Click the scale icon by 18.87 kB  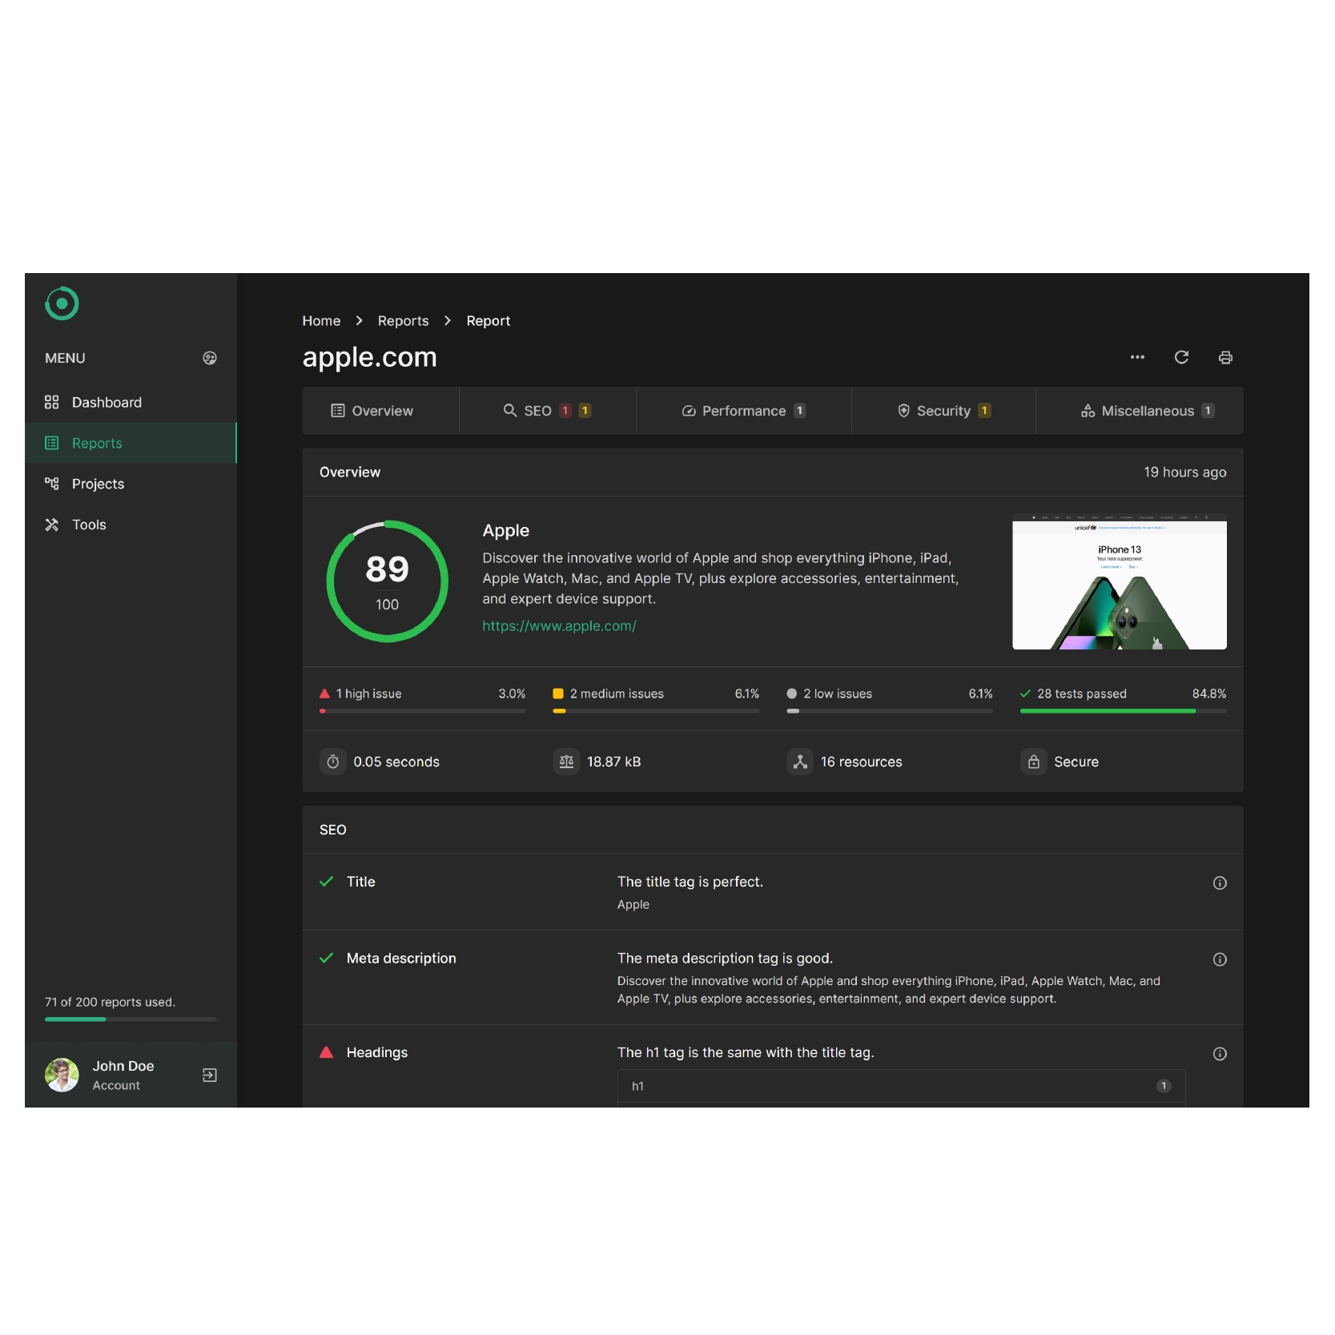[x=566, y=762]
